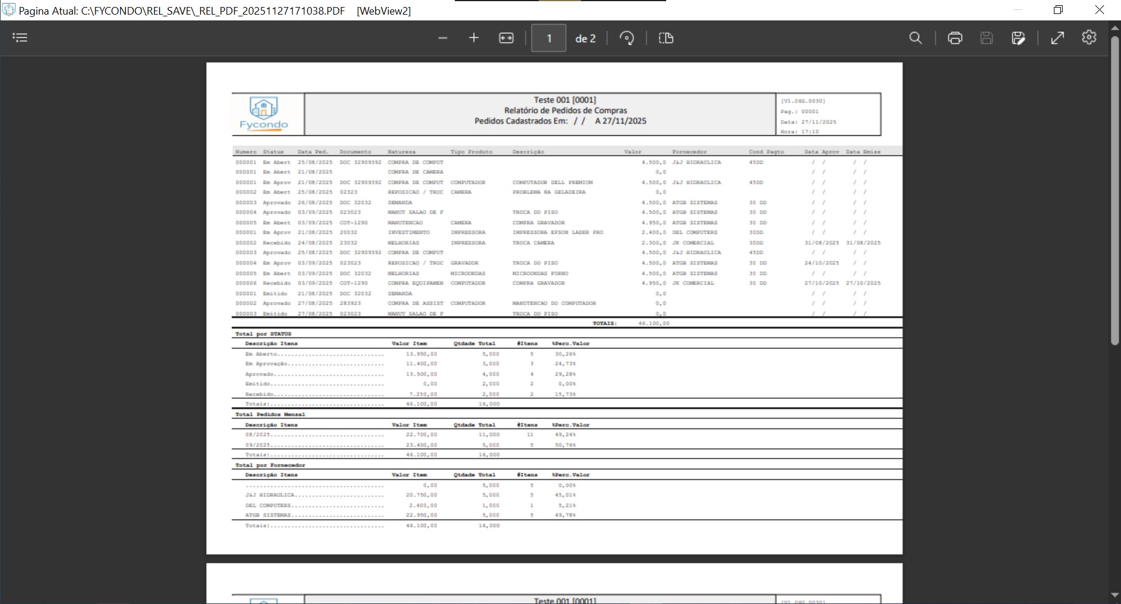Click the scroll down arrow
Image resolution: width=1121 pixels, height=604 pixels.
[1115, 596]
